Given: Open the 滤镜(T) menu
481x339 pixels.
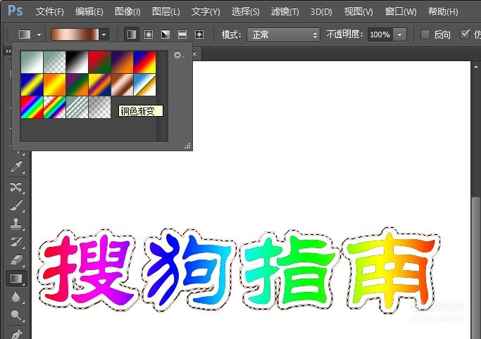Looking at the screenshot, I should click(285, 12).
